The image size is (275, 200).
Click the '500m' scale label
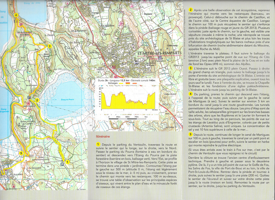[127, 117]
